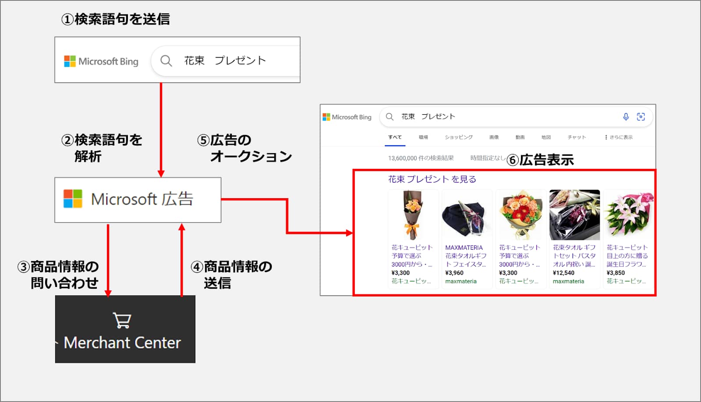Click the pink lily bouquet thumbnail
The height and width of the screenshot is (402, 701).
628,215
